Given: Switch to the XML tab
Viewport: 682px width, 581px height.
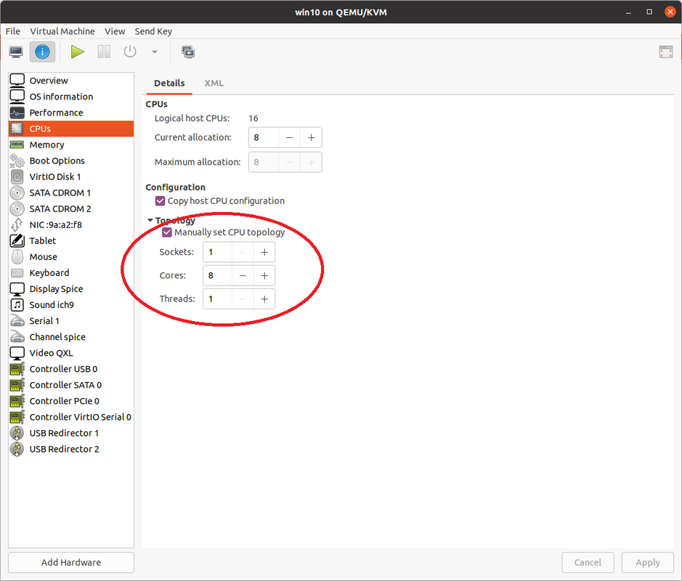Looking at the screenshot, I should coord(214,83).
